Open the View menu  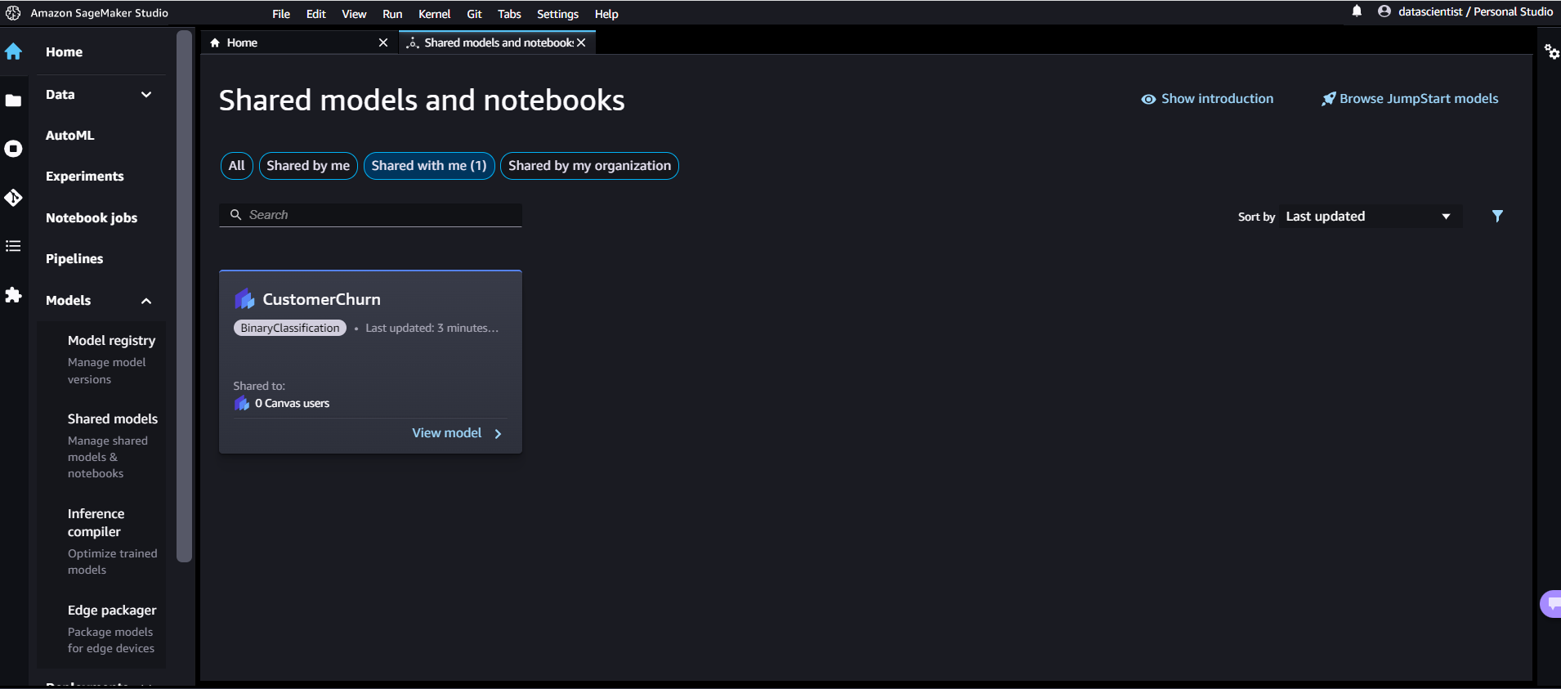[x=354, y=14]
